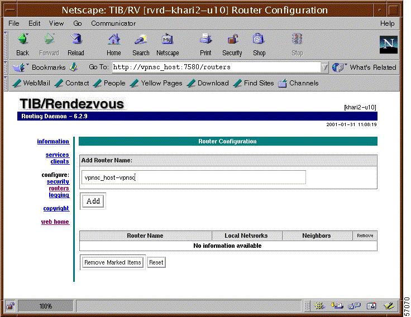Open the information link in the sidebar
The image size is (411, 317).
pos(53,141)
